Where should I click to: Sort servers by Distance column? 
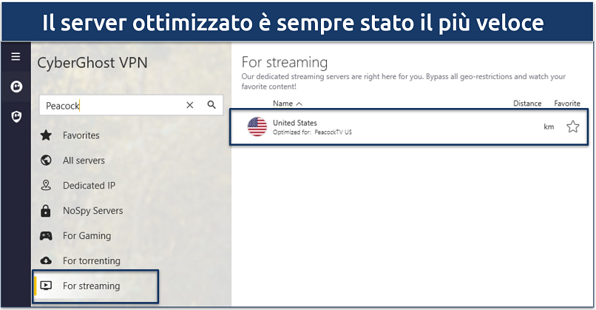pos(527,104)
